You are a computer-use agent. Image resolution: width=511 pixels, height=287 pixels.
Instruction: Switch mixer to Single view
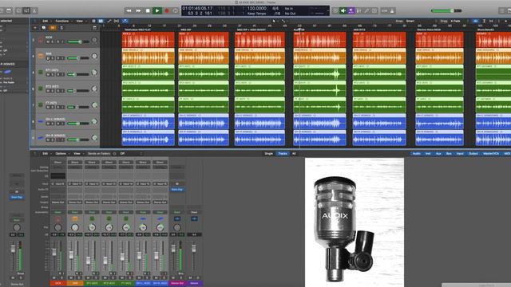pyautogui.click(x=268, y=154)
